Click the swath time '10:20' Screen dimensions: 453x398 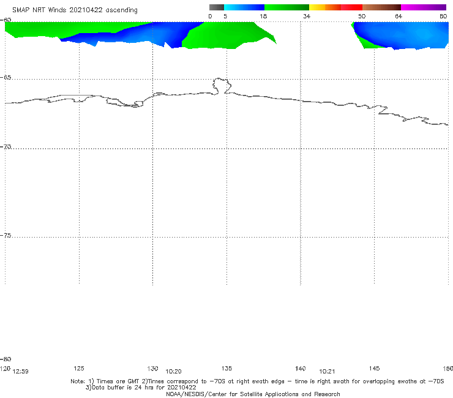point(173,372)
